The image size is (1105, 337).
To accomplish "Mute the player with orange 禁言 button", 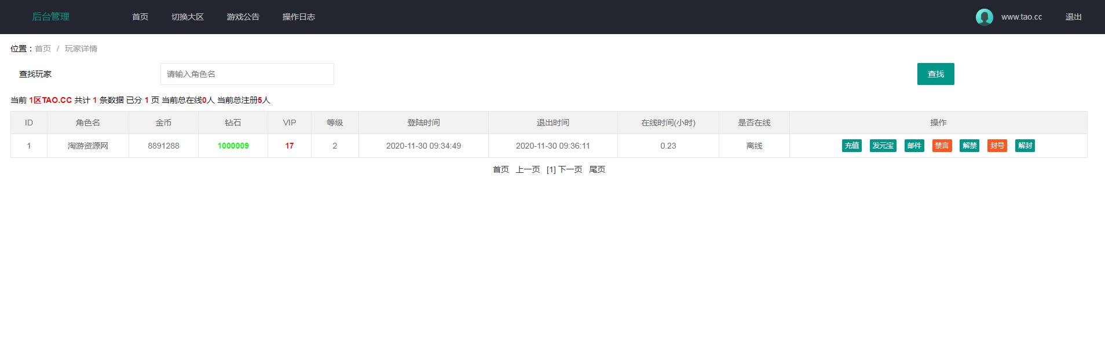I will 942,146.
